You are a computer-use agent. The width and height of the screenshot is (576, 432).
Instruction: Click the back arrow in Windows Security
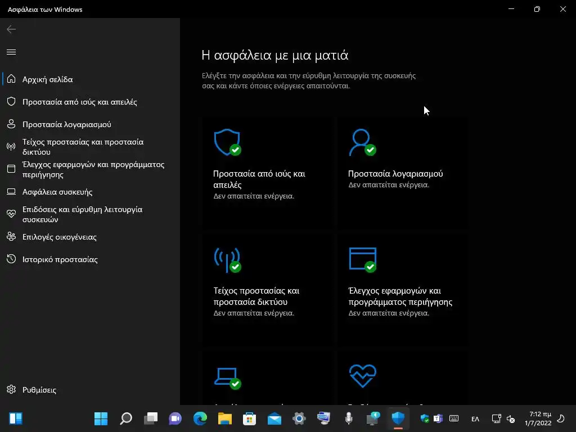(11, 29)
